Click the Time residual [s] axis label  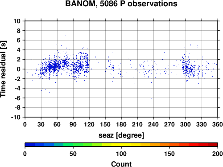click(3, 69)
